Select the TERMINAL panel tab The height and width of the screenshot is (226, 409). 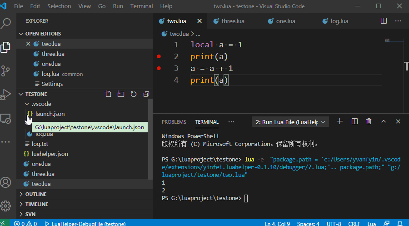[x=207, y=122]
